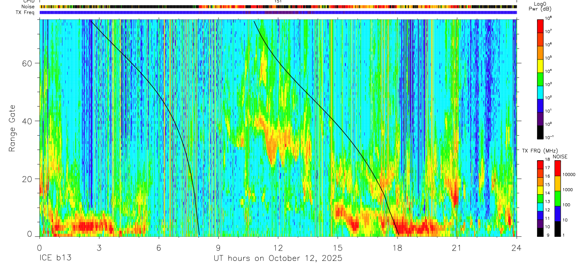Screen dimensions: 581x268
Task: Click the CPID value '151' at top
Action: (x=278, y=1)
